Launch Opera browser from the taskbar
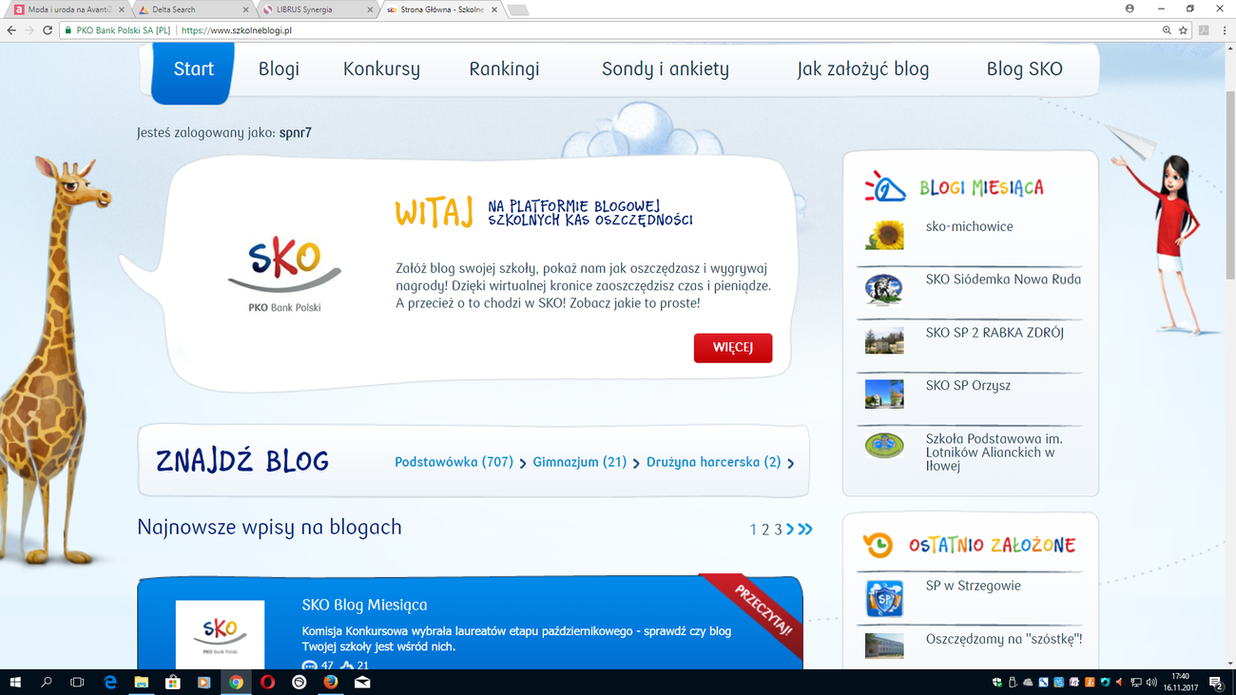1236x695 pixels. [x=267, y=683]
